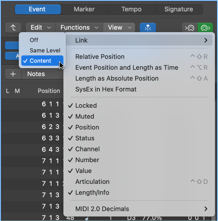Enable the MIDI In button

(x=190, y=28)
